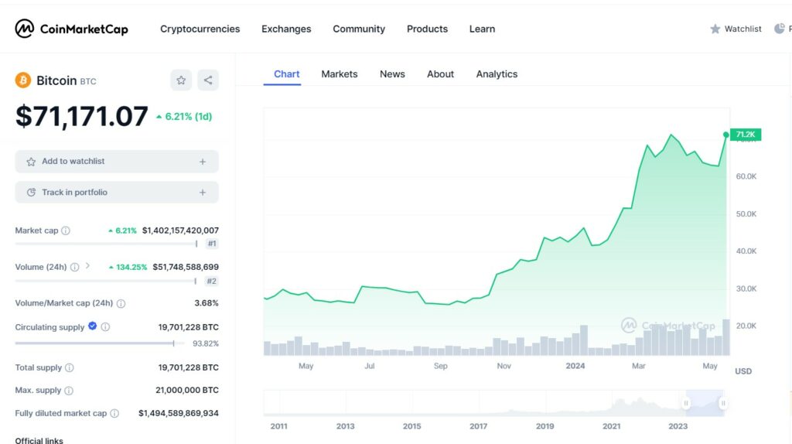Click Track in portfolio button

pyautogui.click(x=117, y=193)
